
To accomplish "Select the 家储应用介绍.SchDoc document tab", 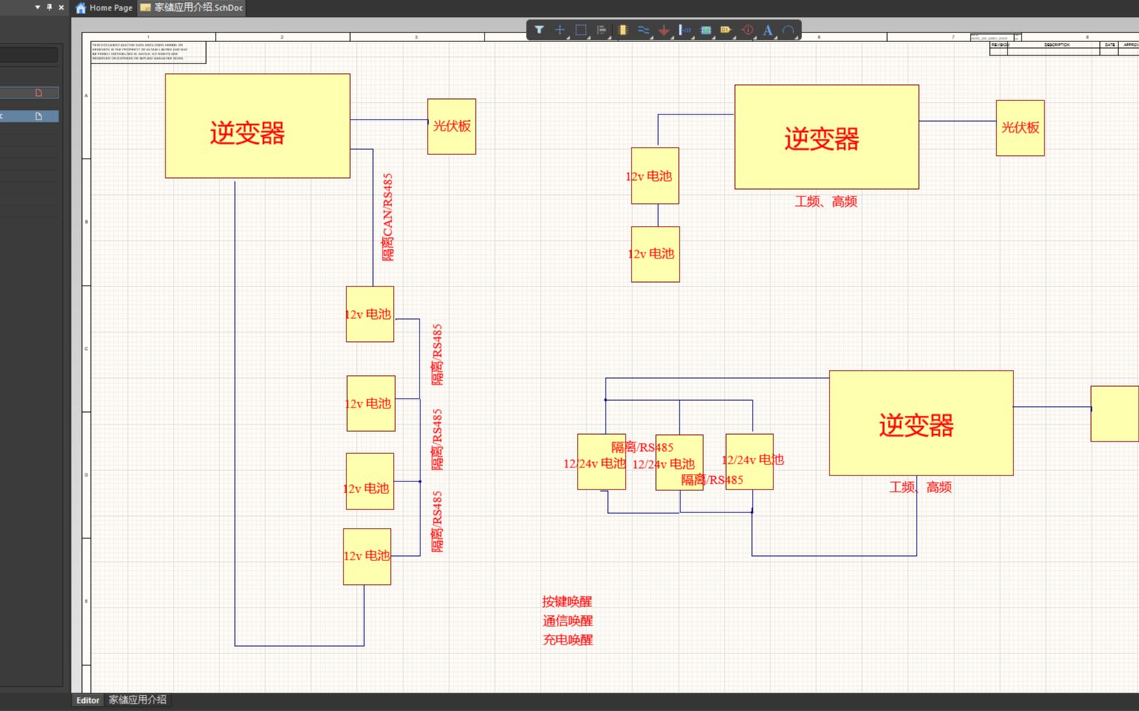I will coord(191,8).
